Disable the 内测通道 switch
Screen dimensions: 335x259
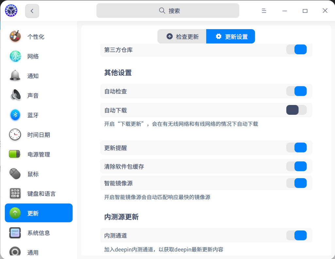(296, 235)
